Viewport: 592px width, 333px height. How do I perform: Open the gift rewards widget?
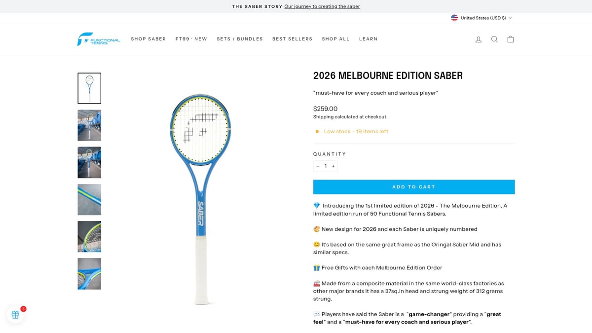click(15, 314)
